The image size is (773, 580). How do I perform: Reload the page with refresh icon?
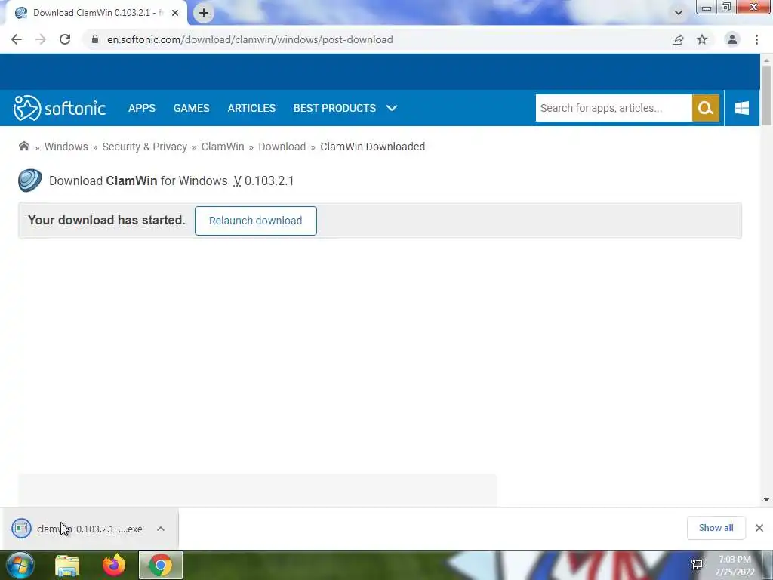click(65, 39)
